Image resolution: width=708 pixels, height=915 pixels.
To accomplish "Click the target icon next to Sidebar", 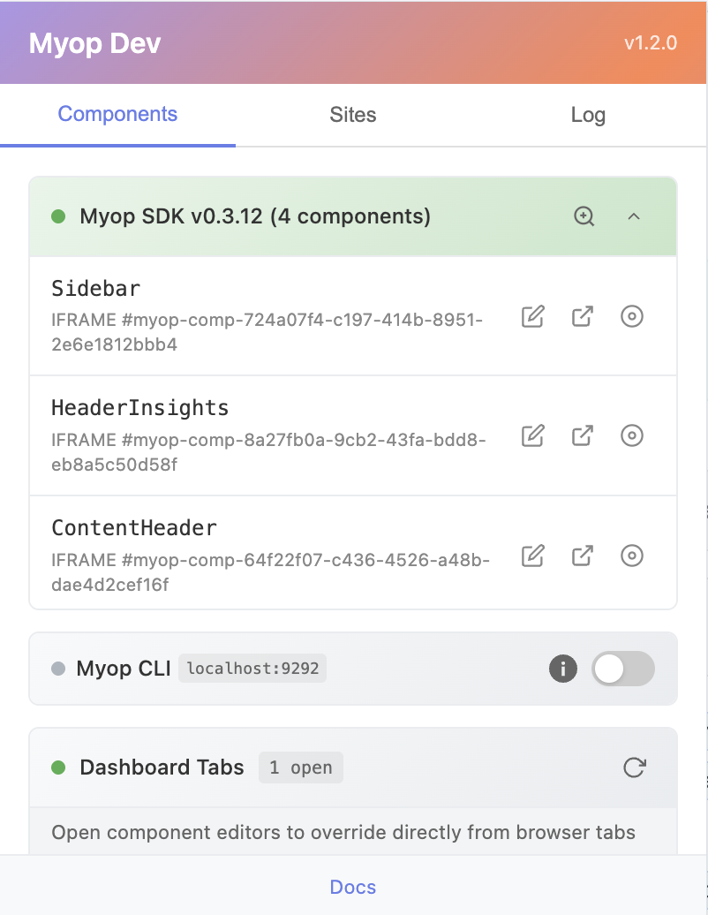I will click(632, 316).
